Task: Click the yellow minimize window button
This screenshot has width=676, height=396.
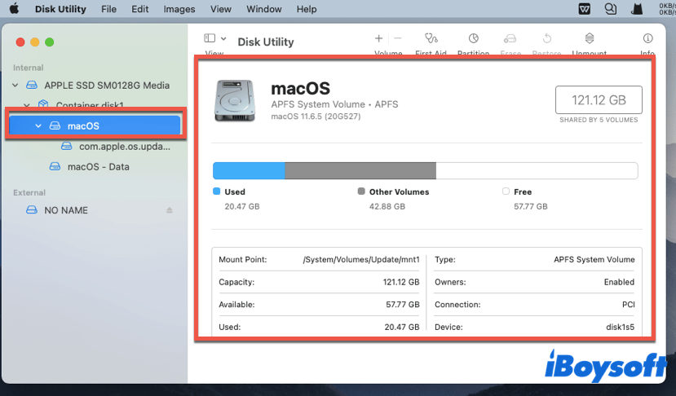Action: (x=35, y=42)
